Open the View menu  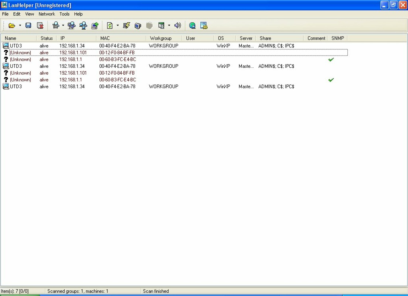(30, 14)
